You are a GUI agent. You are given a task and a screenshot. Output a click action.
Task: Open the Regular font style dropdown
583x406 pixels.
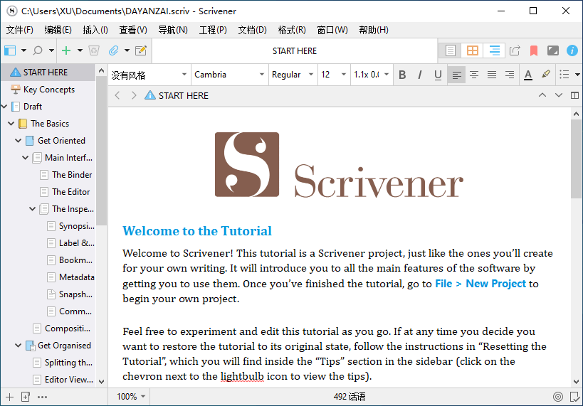293,75
